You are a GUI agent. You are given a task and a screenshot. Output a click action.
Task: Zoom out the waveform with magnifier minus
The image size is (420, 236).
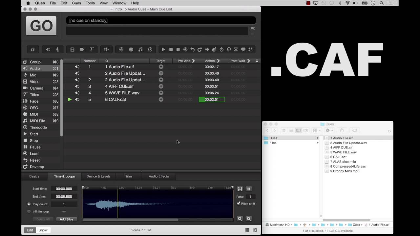[249, 219]
